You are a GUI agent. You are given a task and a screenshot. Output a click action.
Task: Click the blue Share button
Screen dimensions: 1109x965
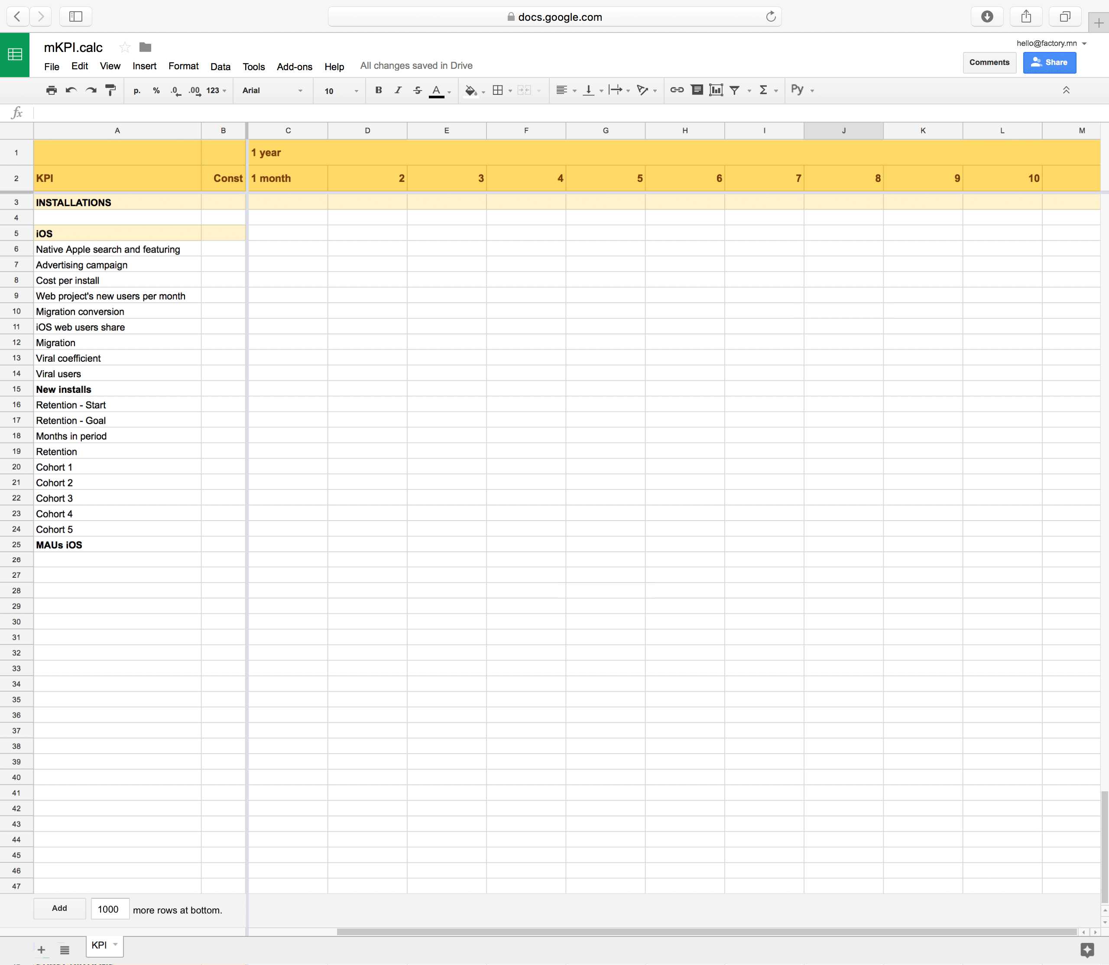click(x=1049, y=62)
